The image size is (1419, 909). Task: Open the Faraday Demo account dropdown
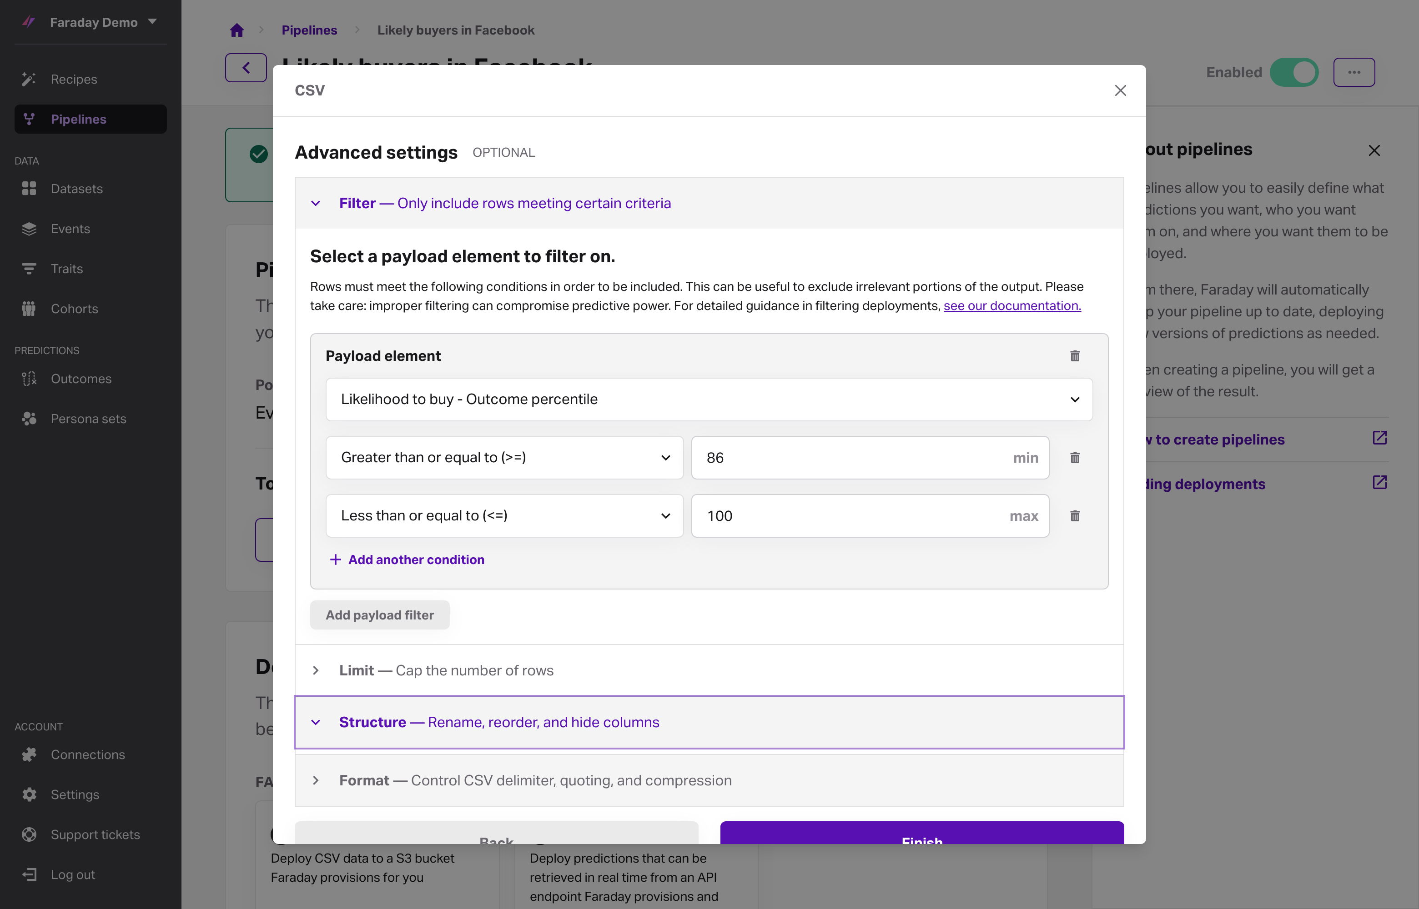click(103, 22)
